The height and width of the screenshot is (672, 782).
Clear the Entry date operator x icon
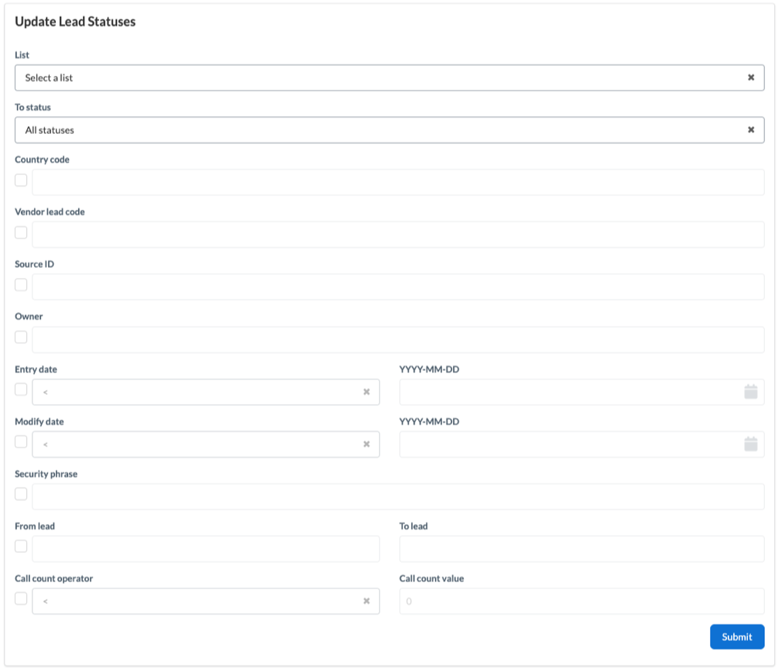tap(366, 392)
